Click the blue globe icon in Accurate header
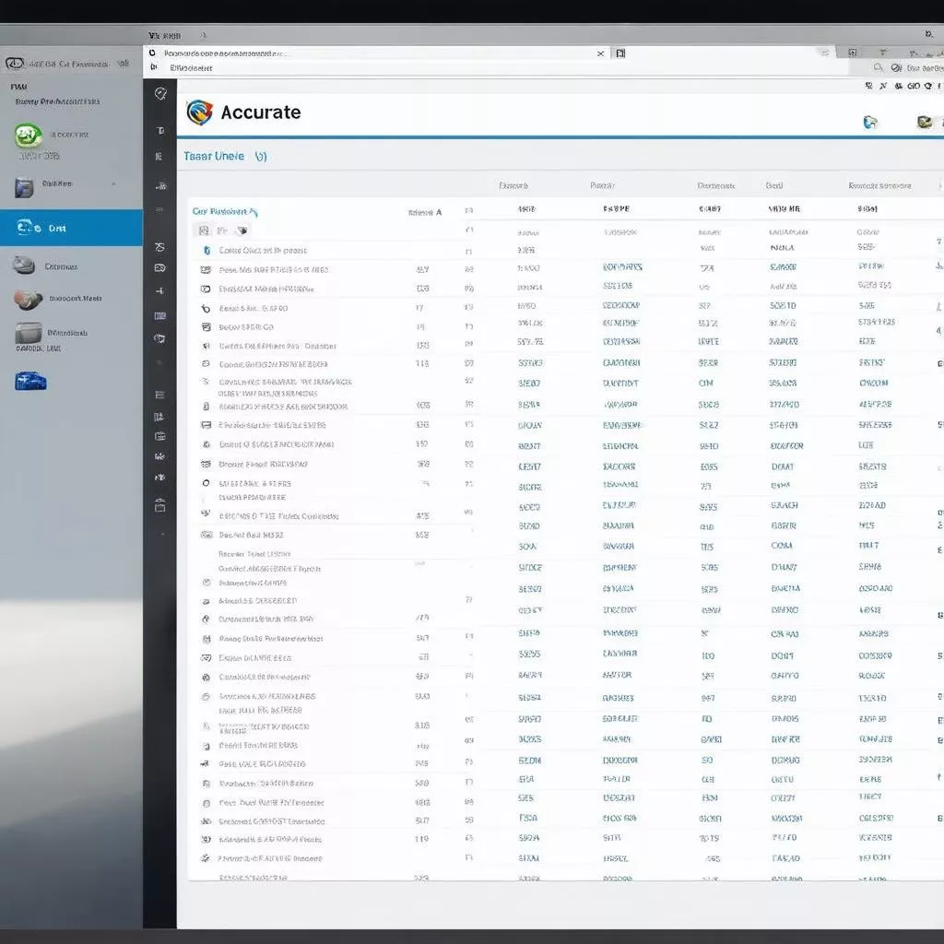Image resolution: width=944 pixels, height=944 pixels. click(869, 122)
